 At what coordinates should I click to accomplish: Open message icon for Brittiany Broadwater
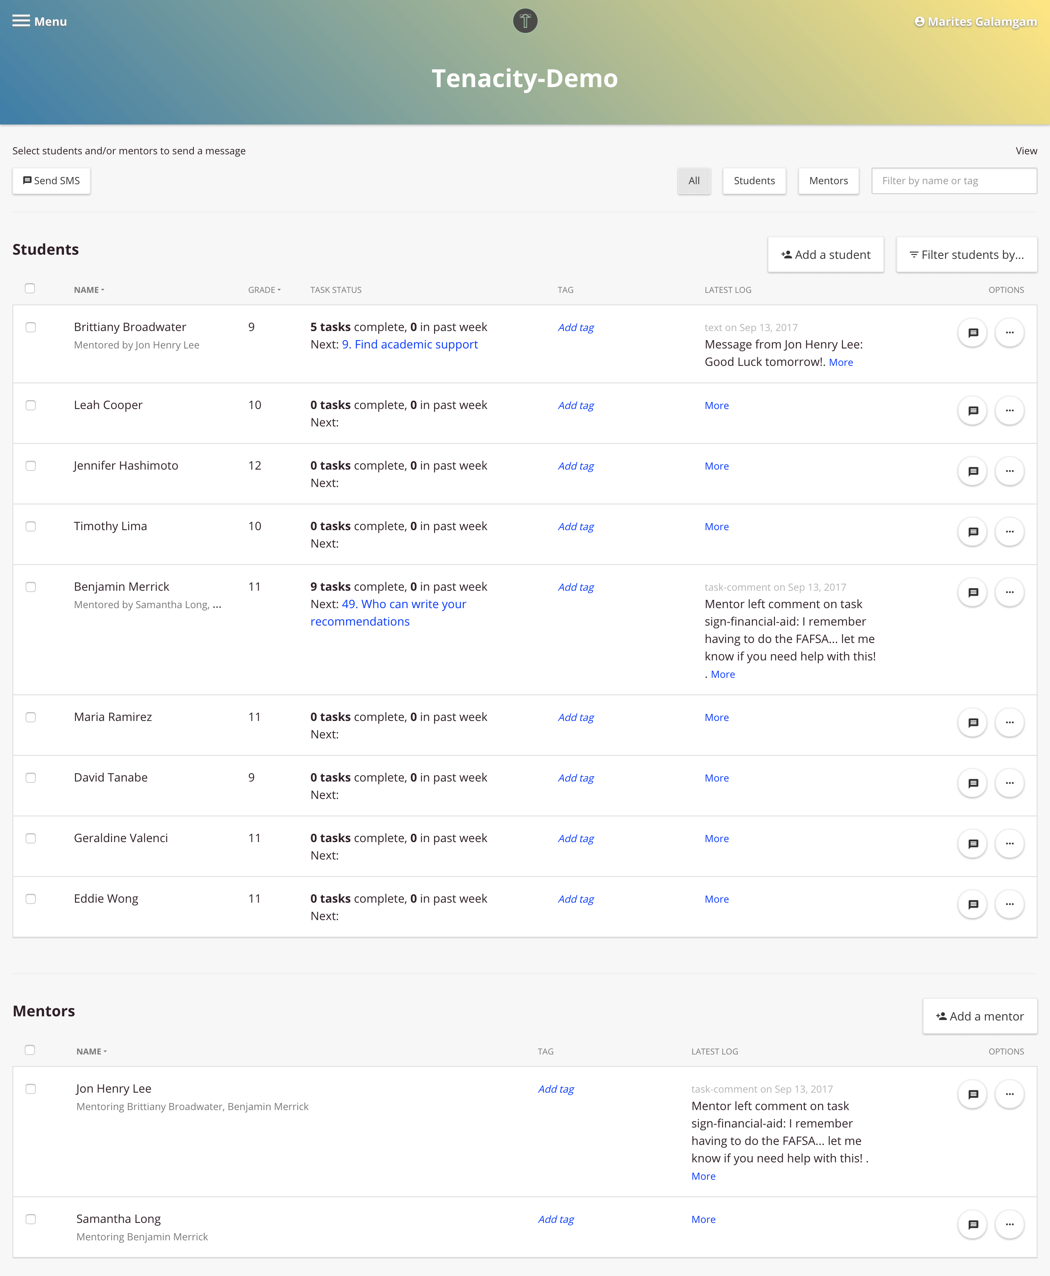coord(972,332)
